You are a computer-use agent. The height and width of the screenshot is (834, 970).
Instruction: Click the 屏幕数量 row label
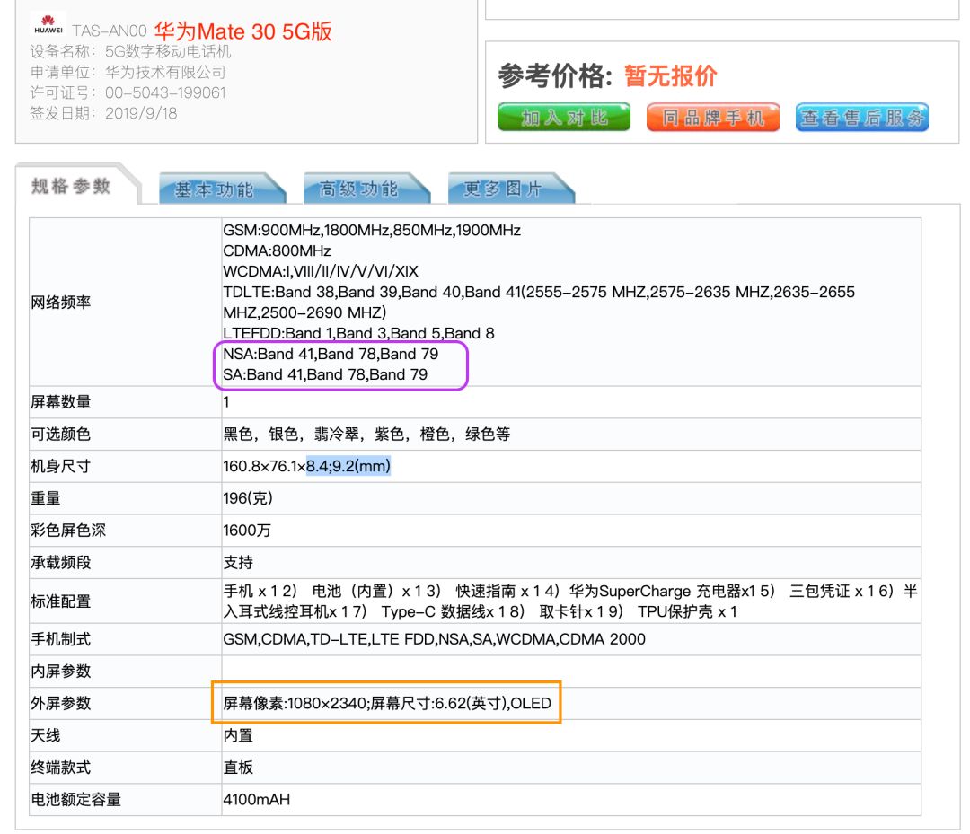[61, 402]
